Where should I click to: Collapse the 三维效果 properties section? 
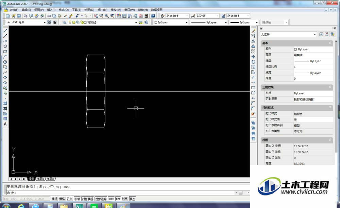330,87
